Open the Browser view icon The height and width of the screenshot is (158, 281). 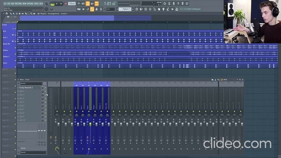click(155, 9)
